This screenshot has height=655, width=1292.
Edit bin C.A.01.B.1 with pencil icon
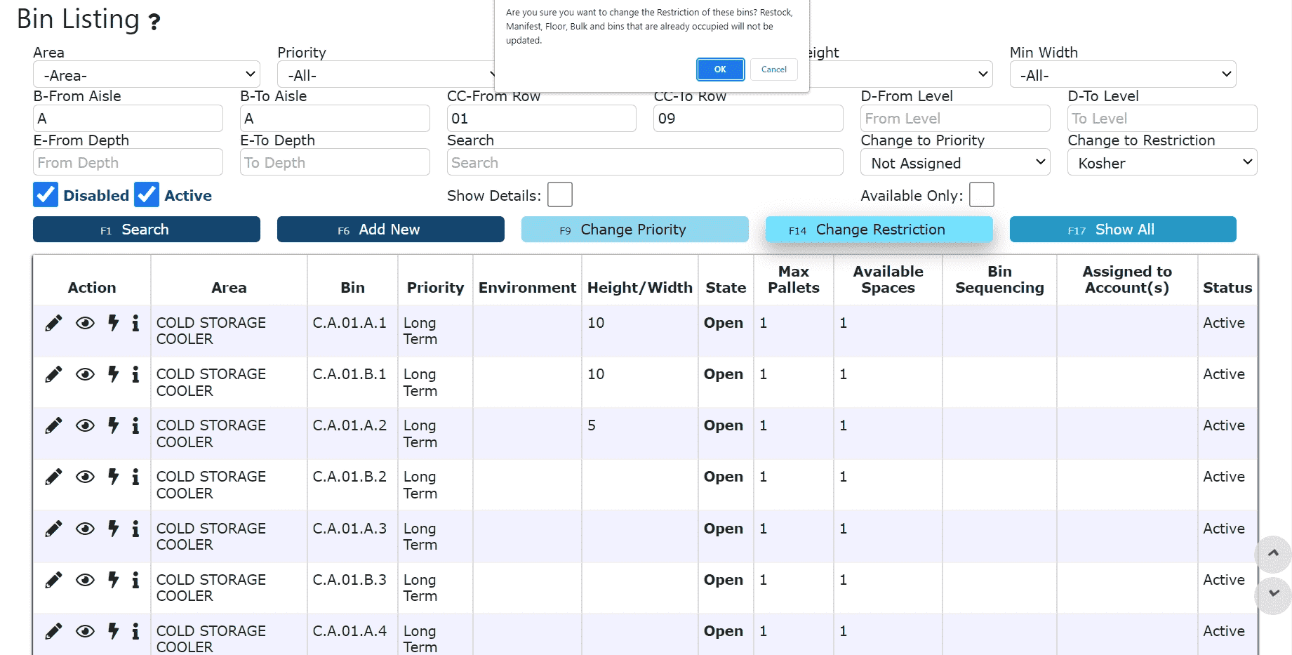point(53,374)
